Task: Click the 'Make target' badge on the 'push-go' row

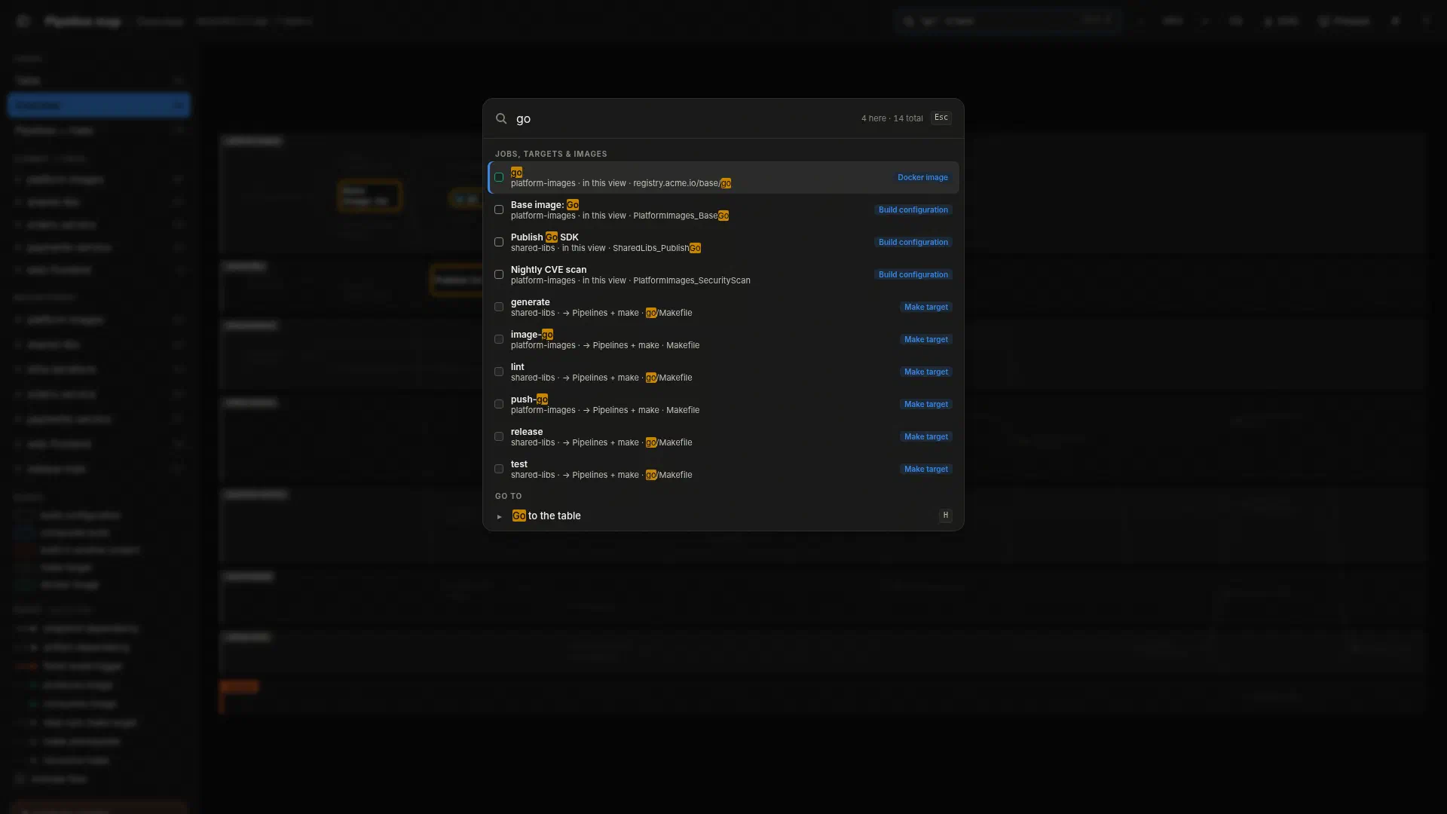Action: pyautogui.click(x=925, y=404)
